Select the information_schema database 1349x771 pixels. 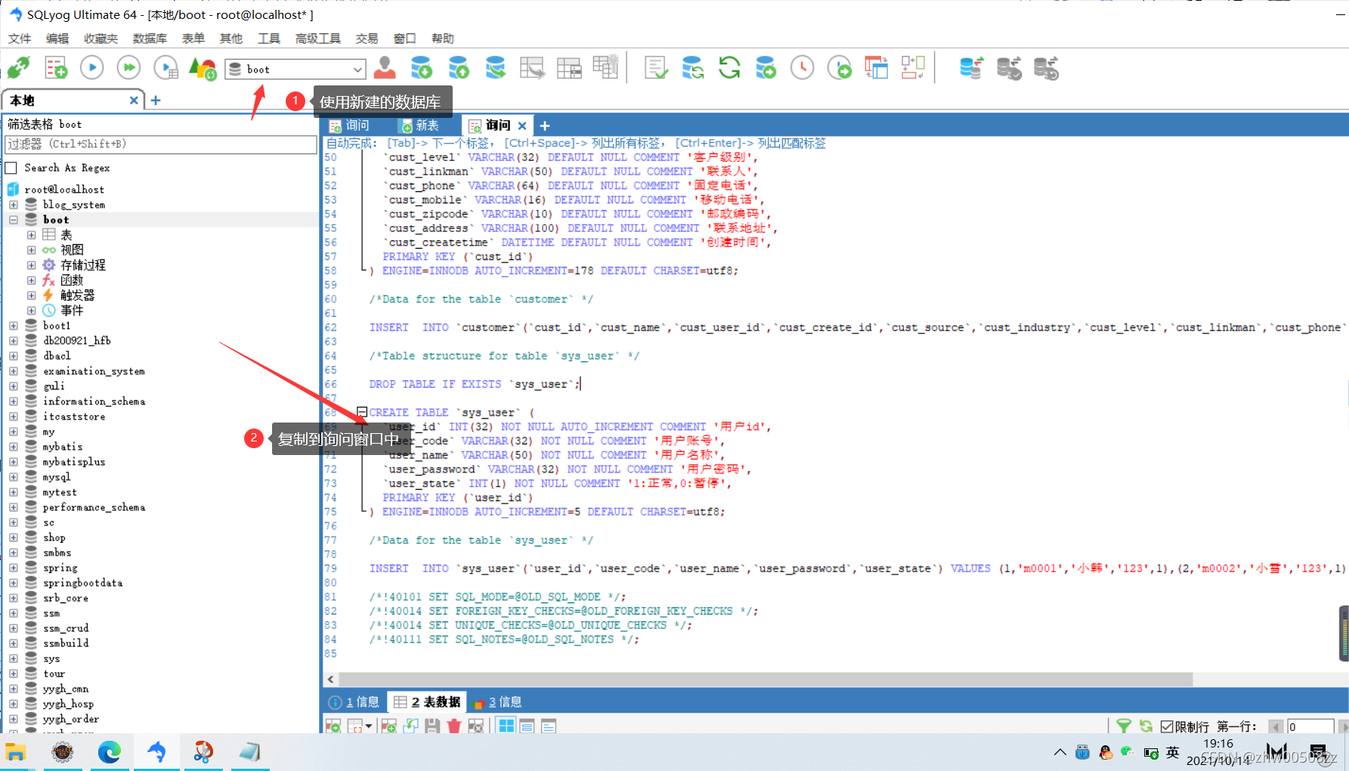tap(94, 401)
